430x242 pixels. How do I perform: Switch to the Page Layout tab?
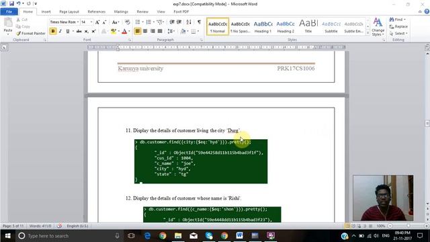pyautogui.click(x=69, y=11)
